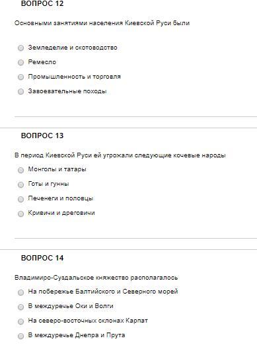Click the ВОПРОС 13 heading

coord(42,136)
